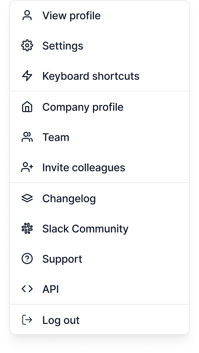Show Keyboard shortcuts from the menu
The image size is (199, 353).
(x=91, y=76)
